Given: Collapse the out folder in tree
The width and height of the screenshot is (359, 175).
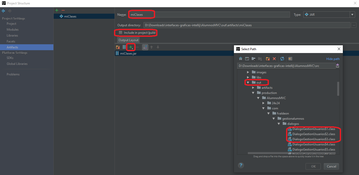Looking at the screenshot, I should (248, 83).
